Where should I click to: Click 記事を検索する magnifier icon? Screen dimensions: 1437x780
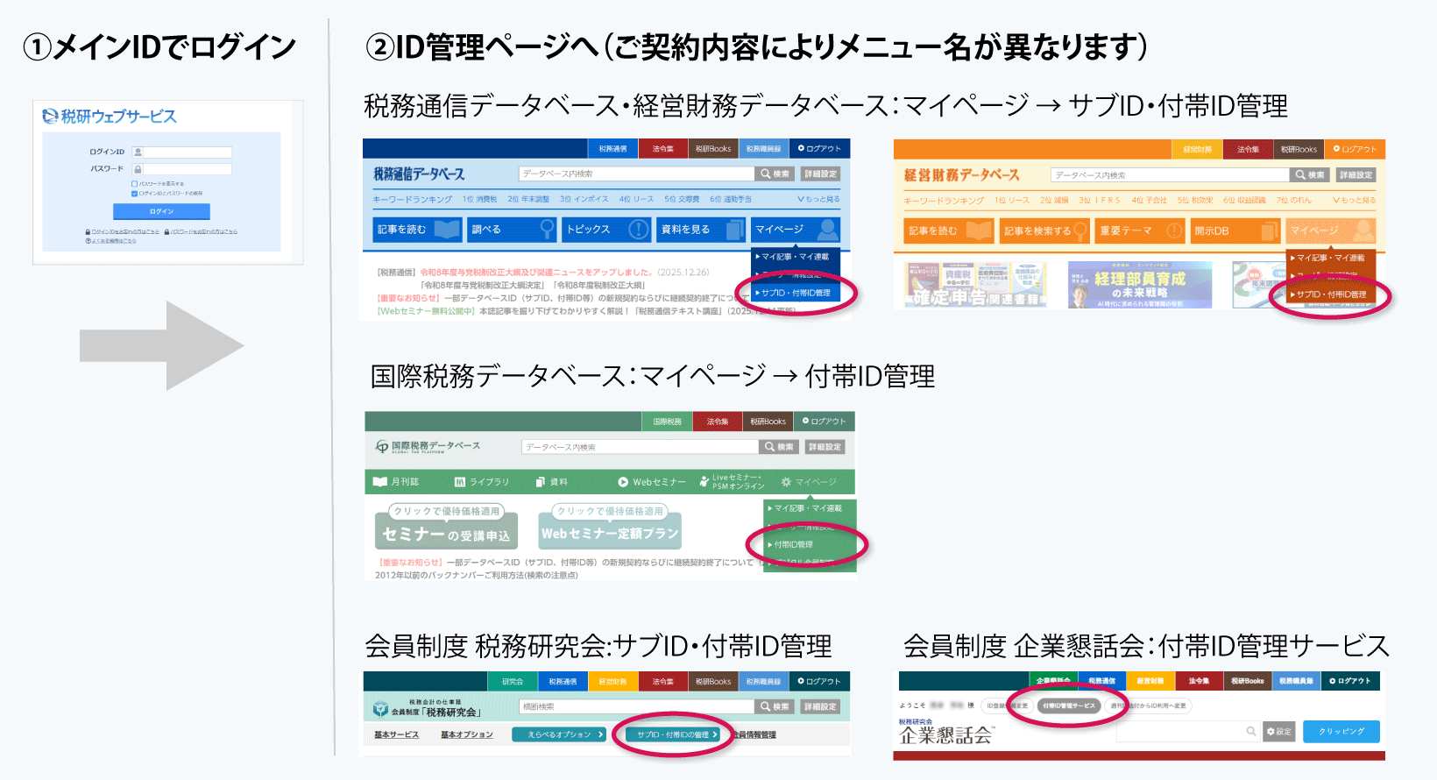coord(1080,230)
